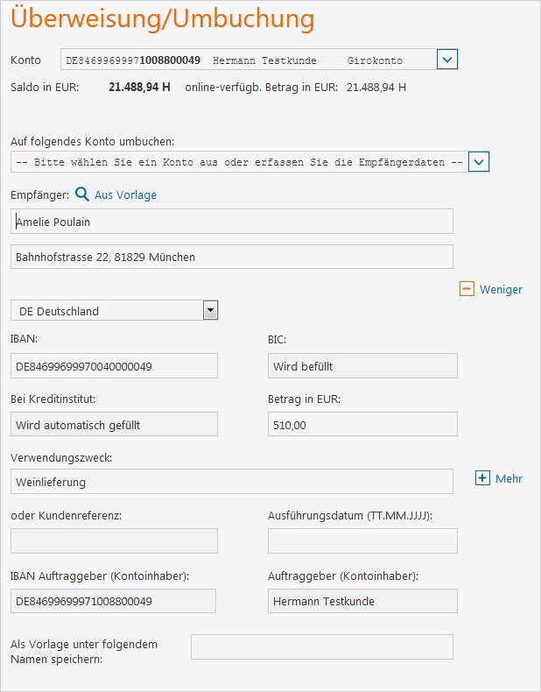Open the Aus Vorlage link
The height and width of the screenshot is (692, 541).
pyautogui.click(x=125, y=194)
